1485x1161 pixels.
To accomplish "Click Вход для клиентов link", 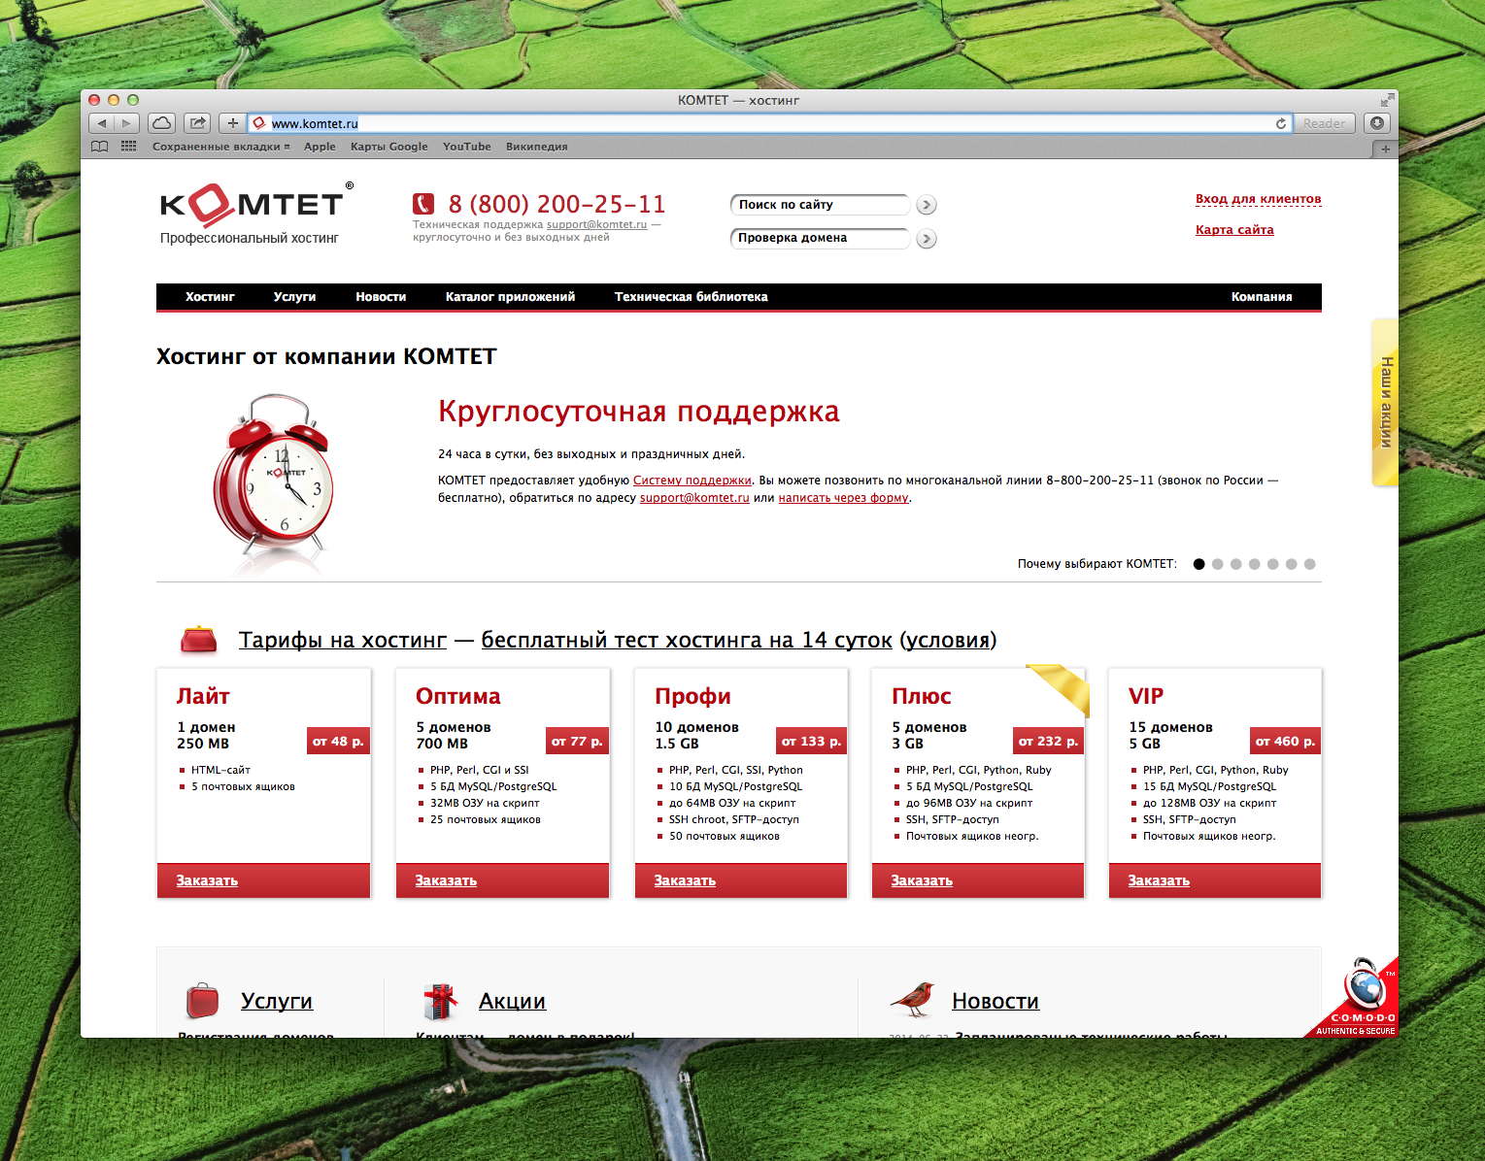I will (1258, 199).
